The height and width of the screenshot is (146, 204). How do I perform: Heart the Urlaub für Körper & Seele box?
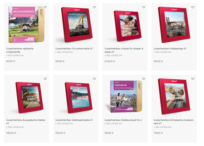point(143,7)
